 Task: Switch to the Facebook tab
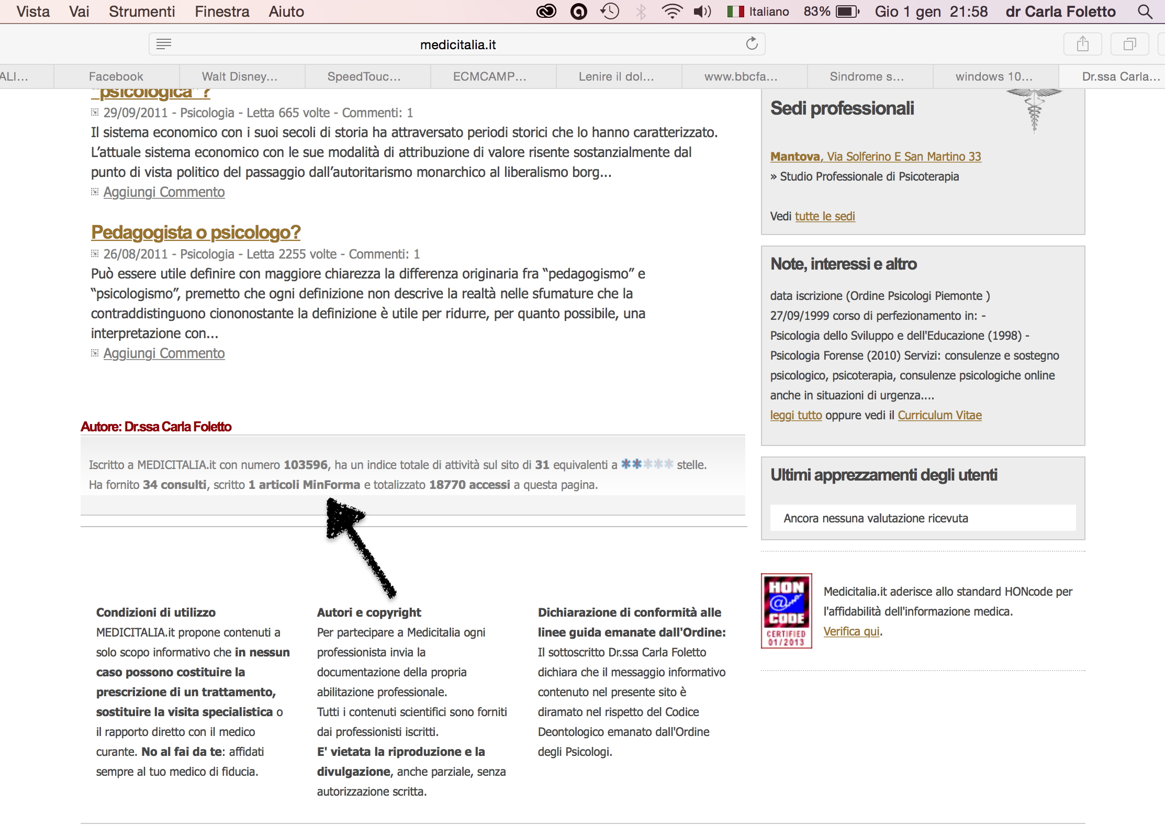pyautogui.click(x=116, y=76)
